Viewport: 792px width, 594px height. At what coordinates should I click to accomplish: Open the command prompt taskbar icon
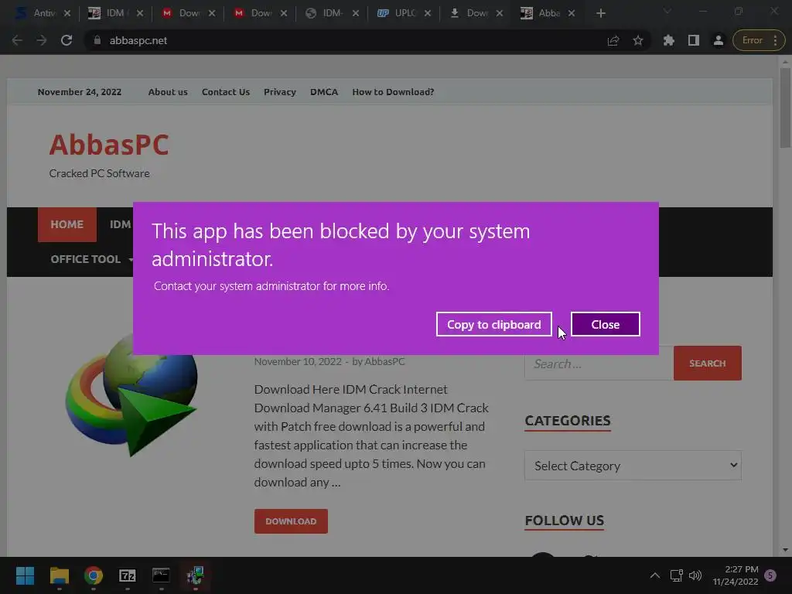[x=161, y=575]
